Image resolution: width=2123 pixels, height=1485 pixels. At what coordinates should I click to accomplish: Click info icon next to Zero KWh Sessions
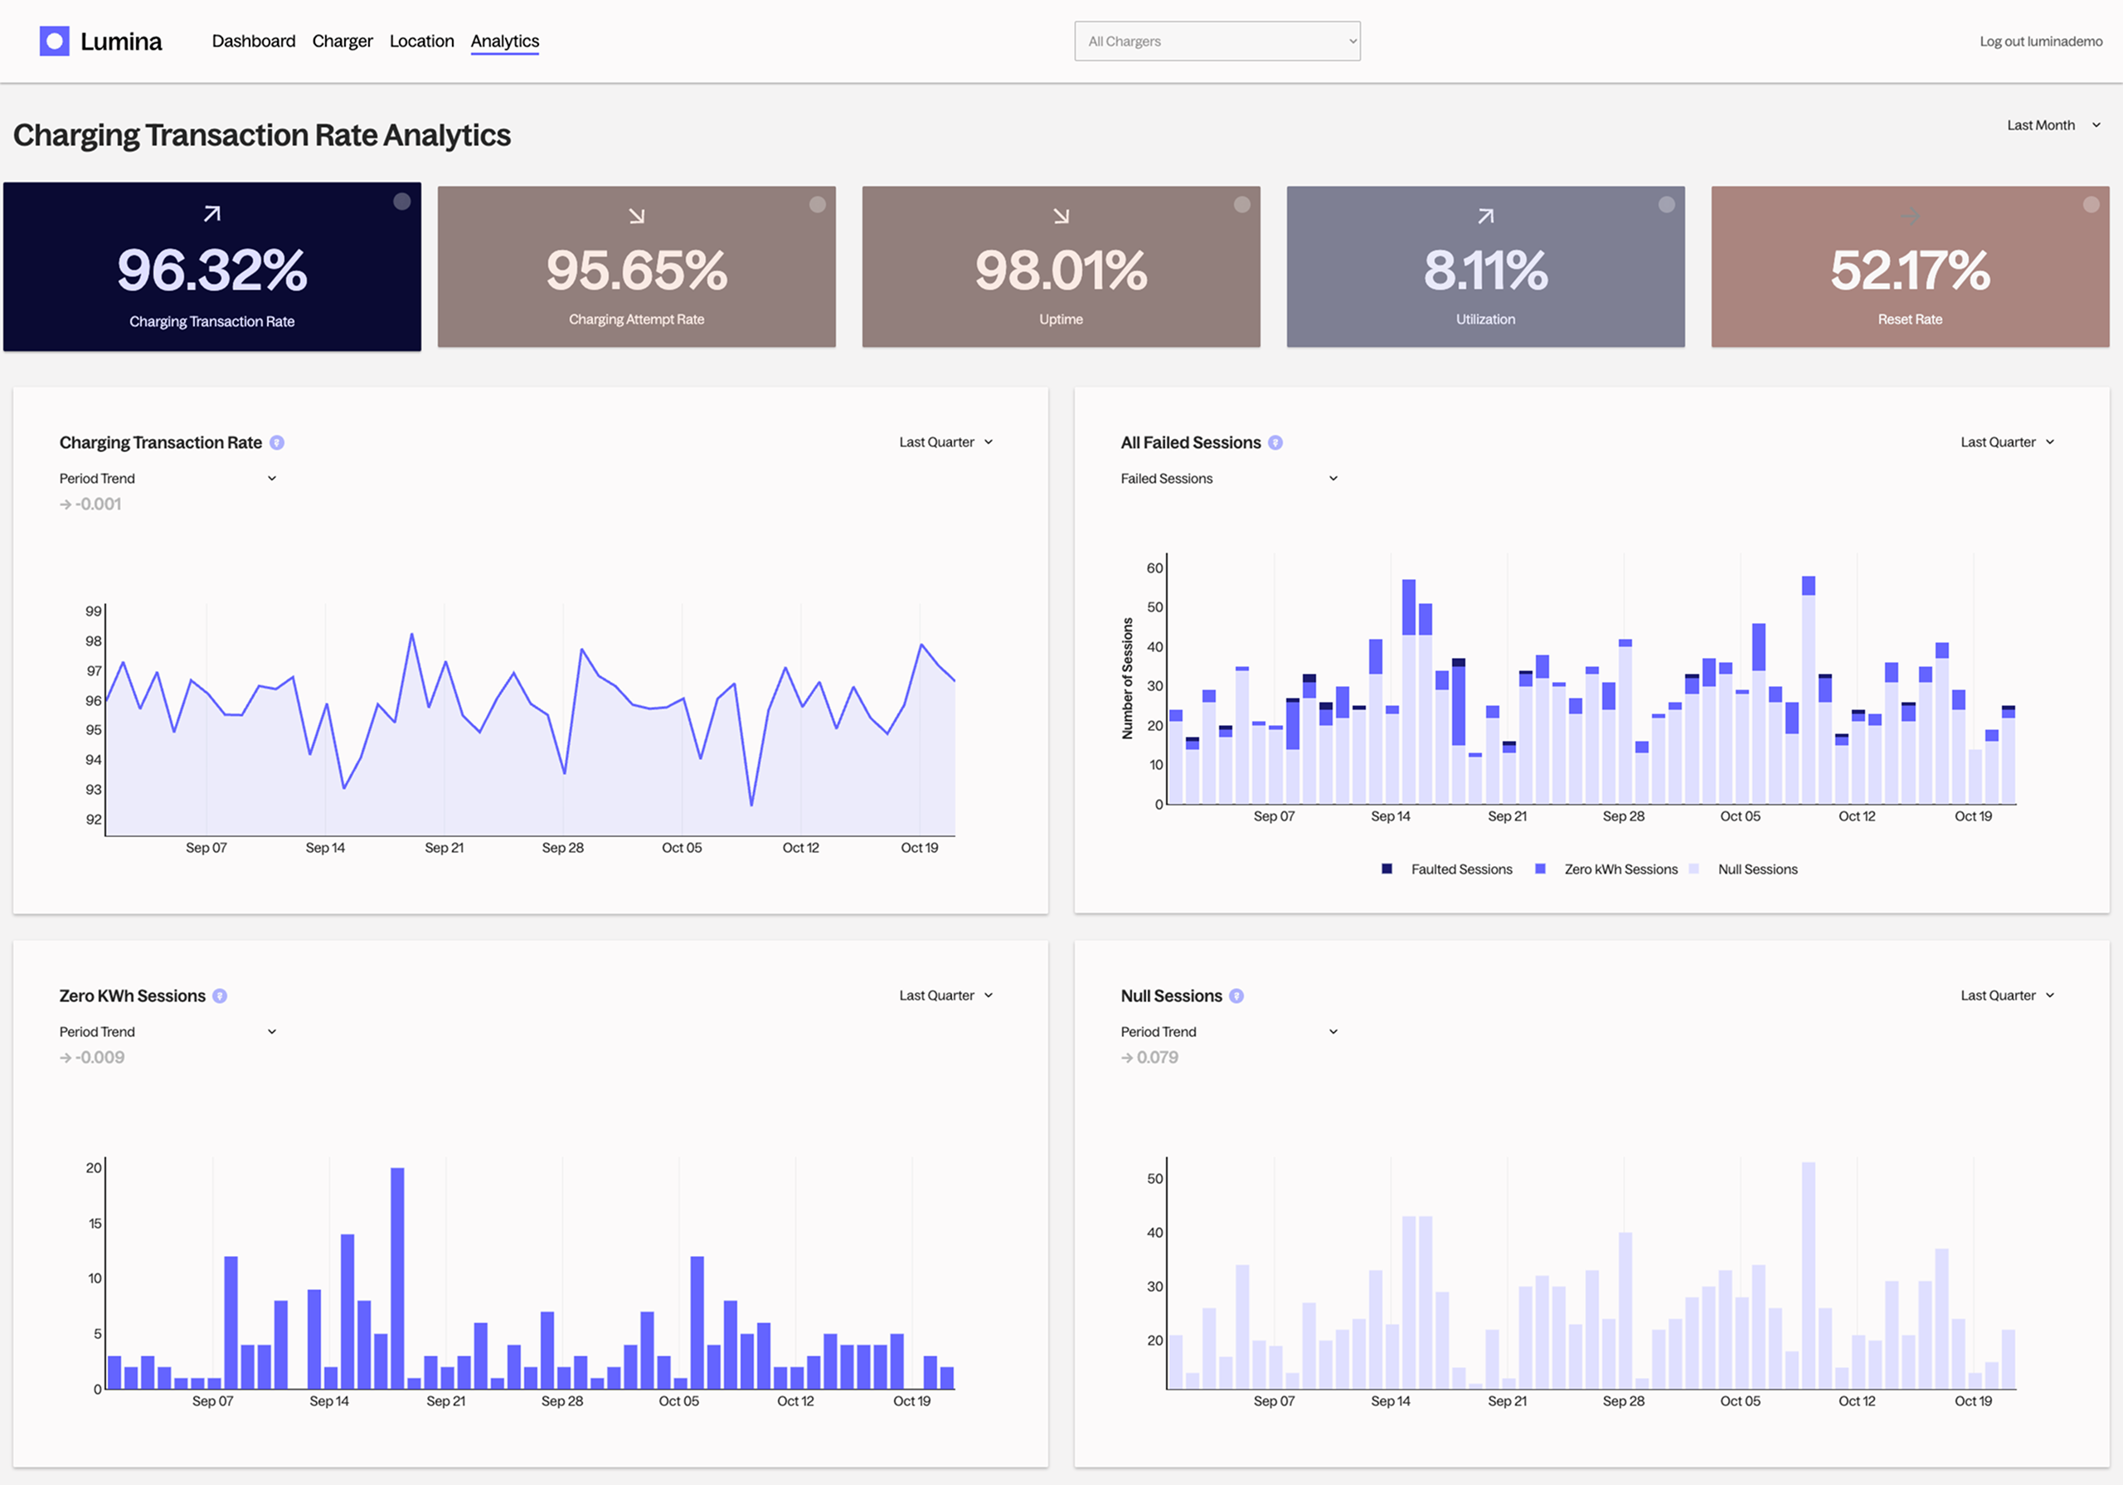click(220, 996)
